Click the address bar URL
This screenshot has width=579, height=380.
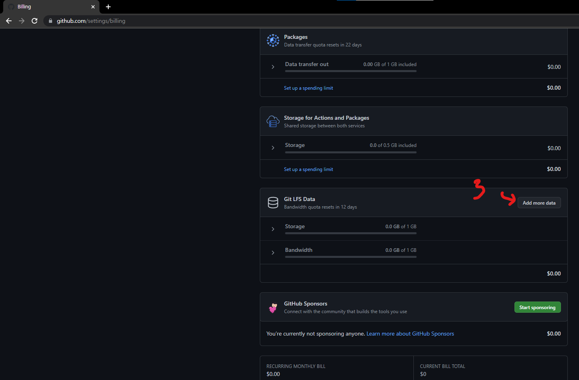pyautogui.click(x=91, y=21)
